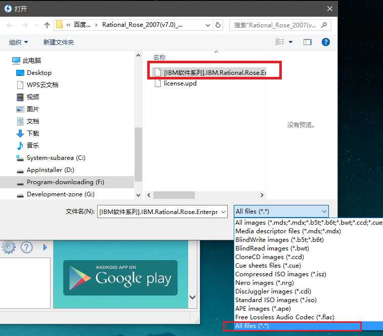
Task: Choose All images filter option
Action: coord(309,223)
